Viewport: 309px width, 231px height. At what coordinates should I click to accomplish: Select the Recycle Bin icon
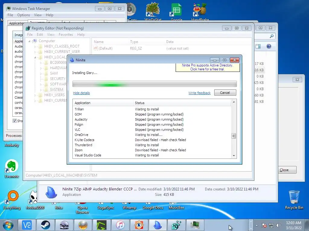[294, 200]
